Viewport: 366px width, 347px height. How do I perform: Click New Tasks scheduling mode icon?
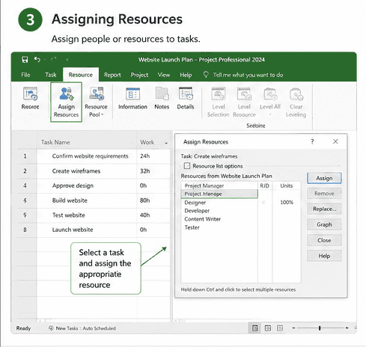51,328
